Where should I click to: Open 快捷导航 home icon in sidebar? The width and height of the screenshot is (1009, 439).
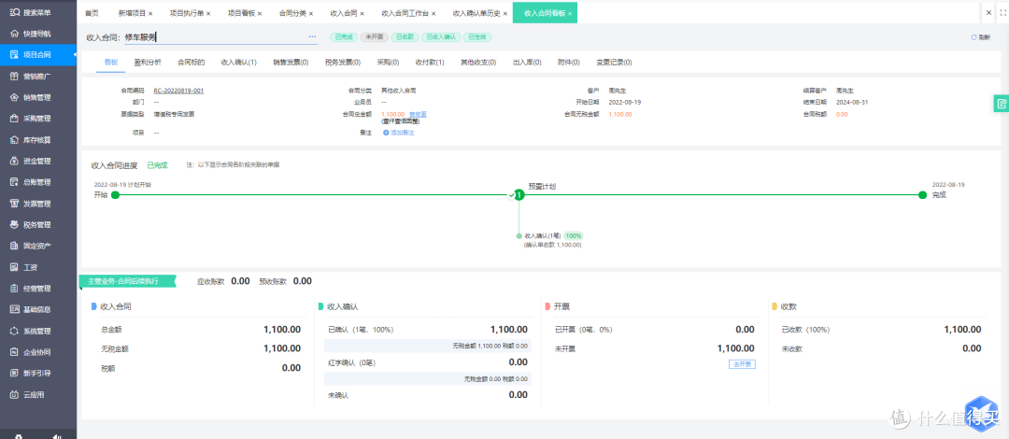pos(14,34)
